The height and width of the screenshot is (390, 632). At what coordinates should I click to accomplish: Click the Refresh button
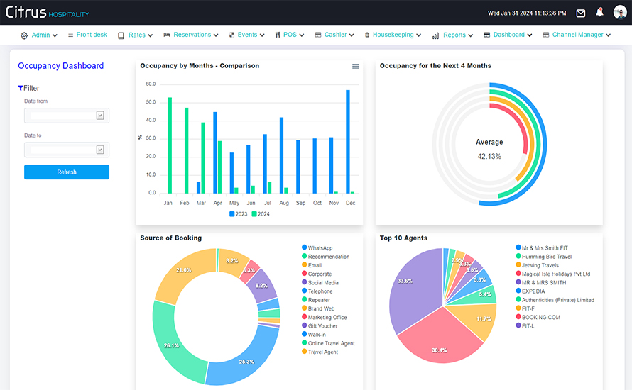[x=67, y=172]
